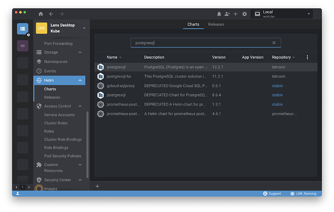The image size is (334, 212).
Task: Click the stable repository link for gcloud-sqlproxy
Action: (277, 86)
